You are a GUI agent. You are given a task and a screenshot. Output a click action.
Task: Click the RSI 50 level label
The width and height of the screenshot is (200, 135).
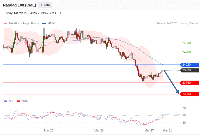tap(184, 115)
